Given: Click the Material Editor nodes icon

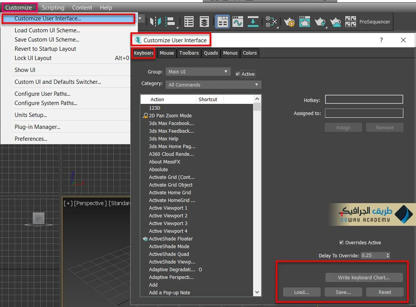Looking at the screenshot, I should point(271,22).
